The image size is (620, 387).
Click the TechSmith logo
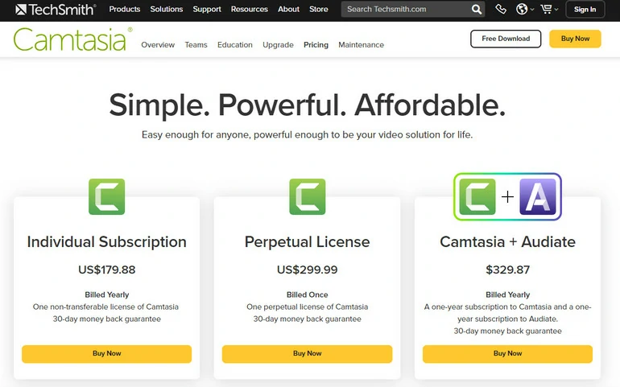56,9
